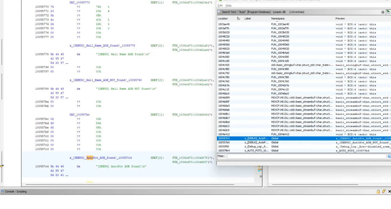Select result row at location 1003af70

click(304, 28)
